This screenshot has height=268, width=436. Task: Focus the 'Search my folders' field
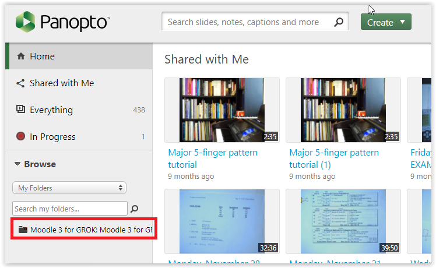pyautogui.click(x=70, y=209)
